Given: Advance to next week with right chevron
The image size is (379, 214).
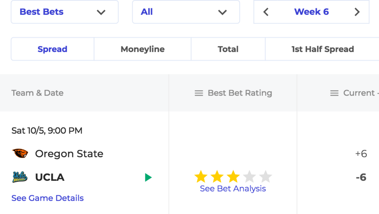Looking at the screenshot, I should click(x=357, y=12).
